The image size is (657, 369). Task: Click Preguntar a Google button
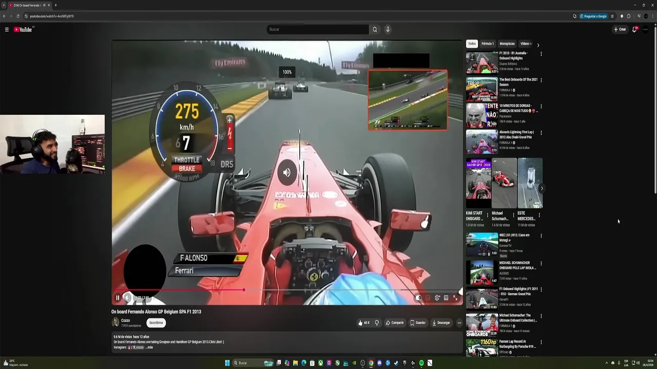(594, 16)
